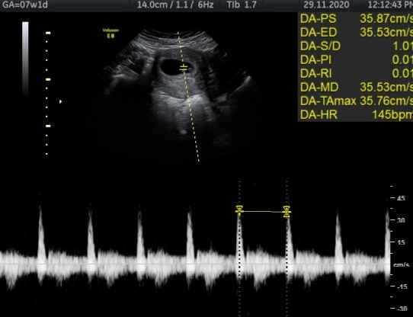Viewport: 413px width, 317px height.
Task: Click the grayscale bar
Action: 25,59
